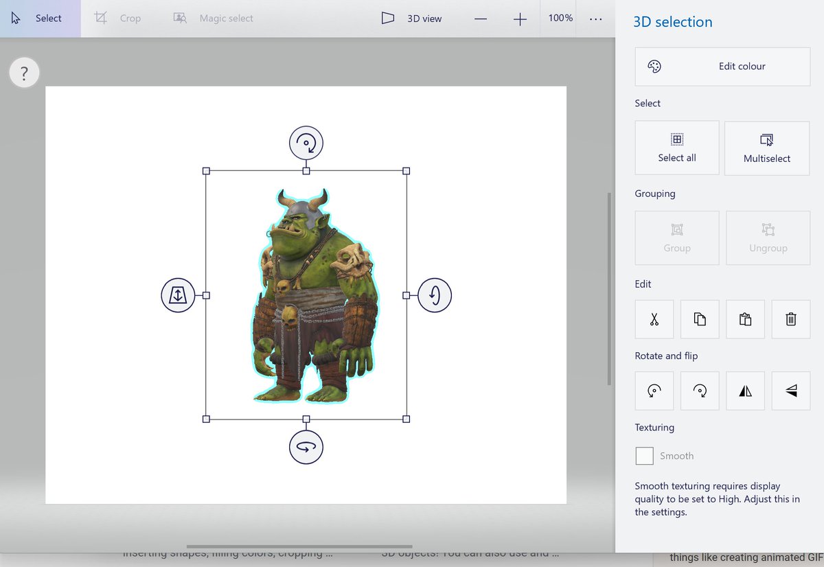Click Y-axis rotation handle right of model

pos(435,295)
